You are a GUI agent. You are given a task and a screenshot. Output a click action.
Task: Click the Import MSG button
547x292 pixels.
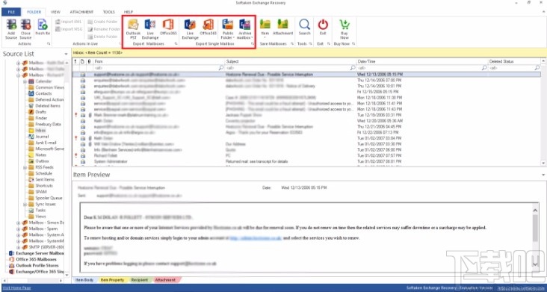[x=69, y=29]
